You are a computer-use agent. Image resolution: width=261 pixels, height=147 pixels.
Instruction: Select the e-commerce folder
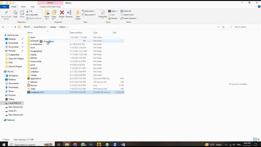click(36, 44)
